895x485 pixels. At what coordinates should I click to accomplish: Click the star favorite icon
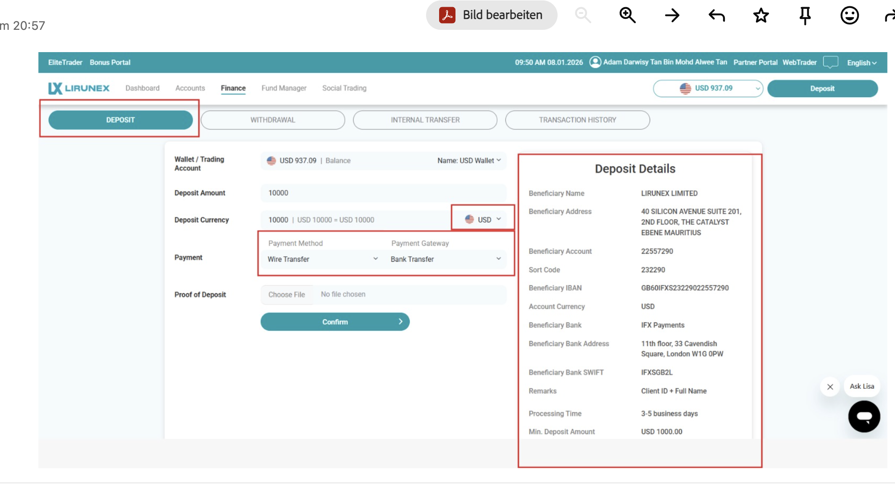(x=761, y=16)
